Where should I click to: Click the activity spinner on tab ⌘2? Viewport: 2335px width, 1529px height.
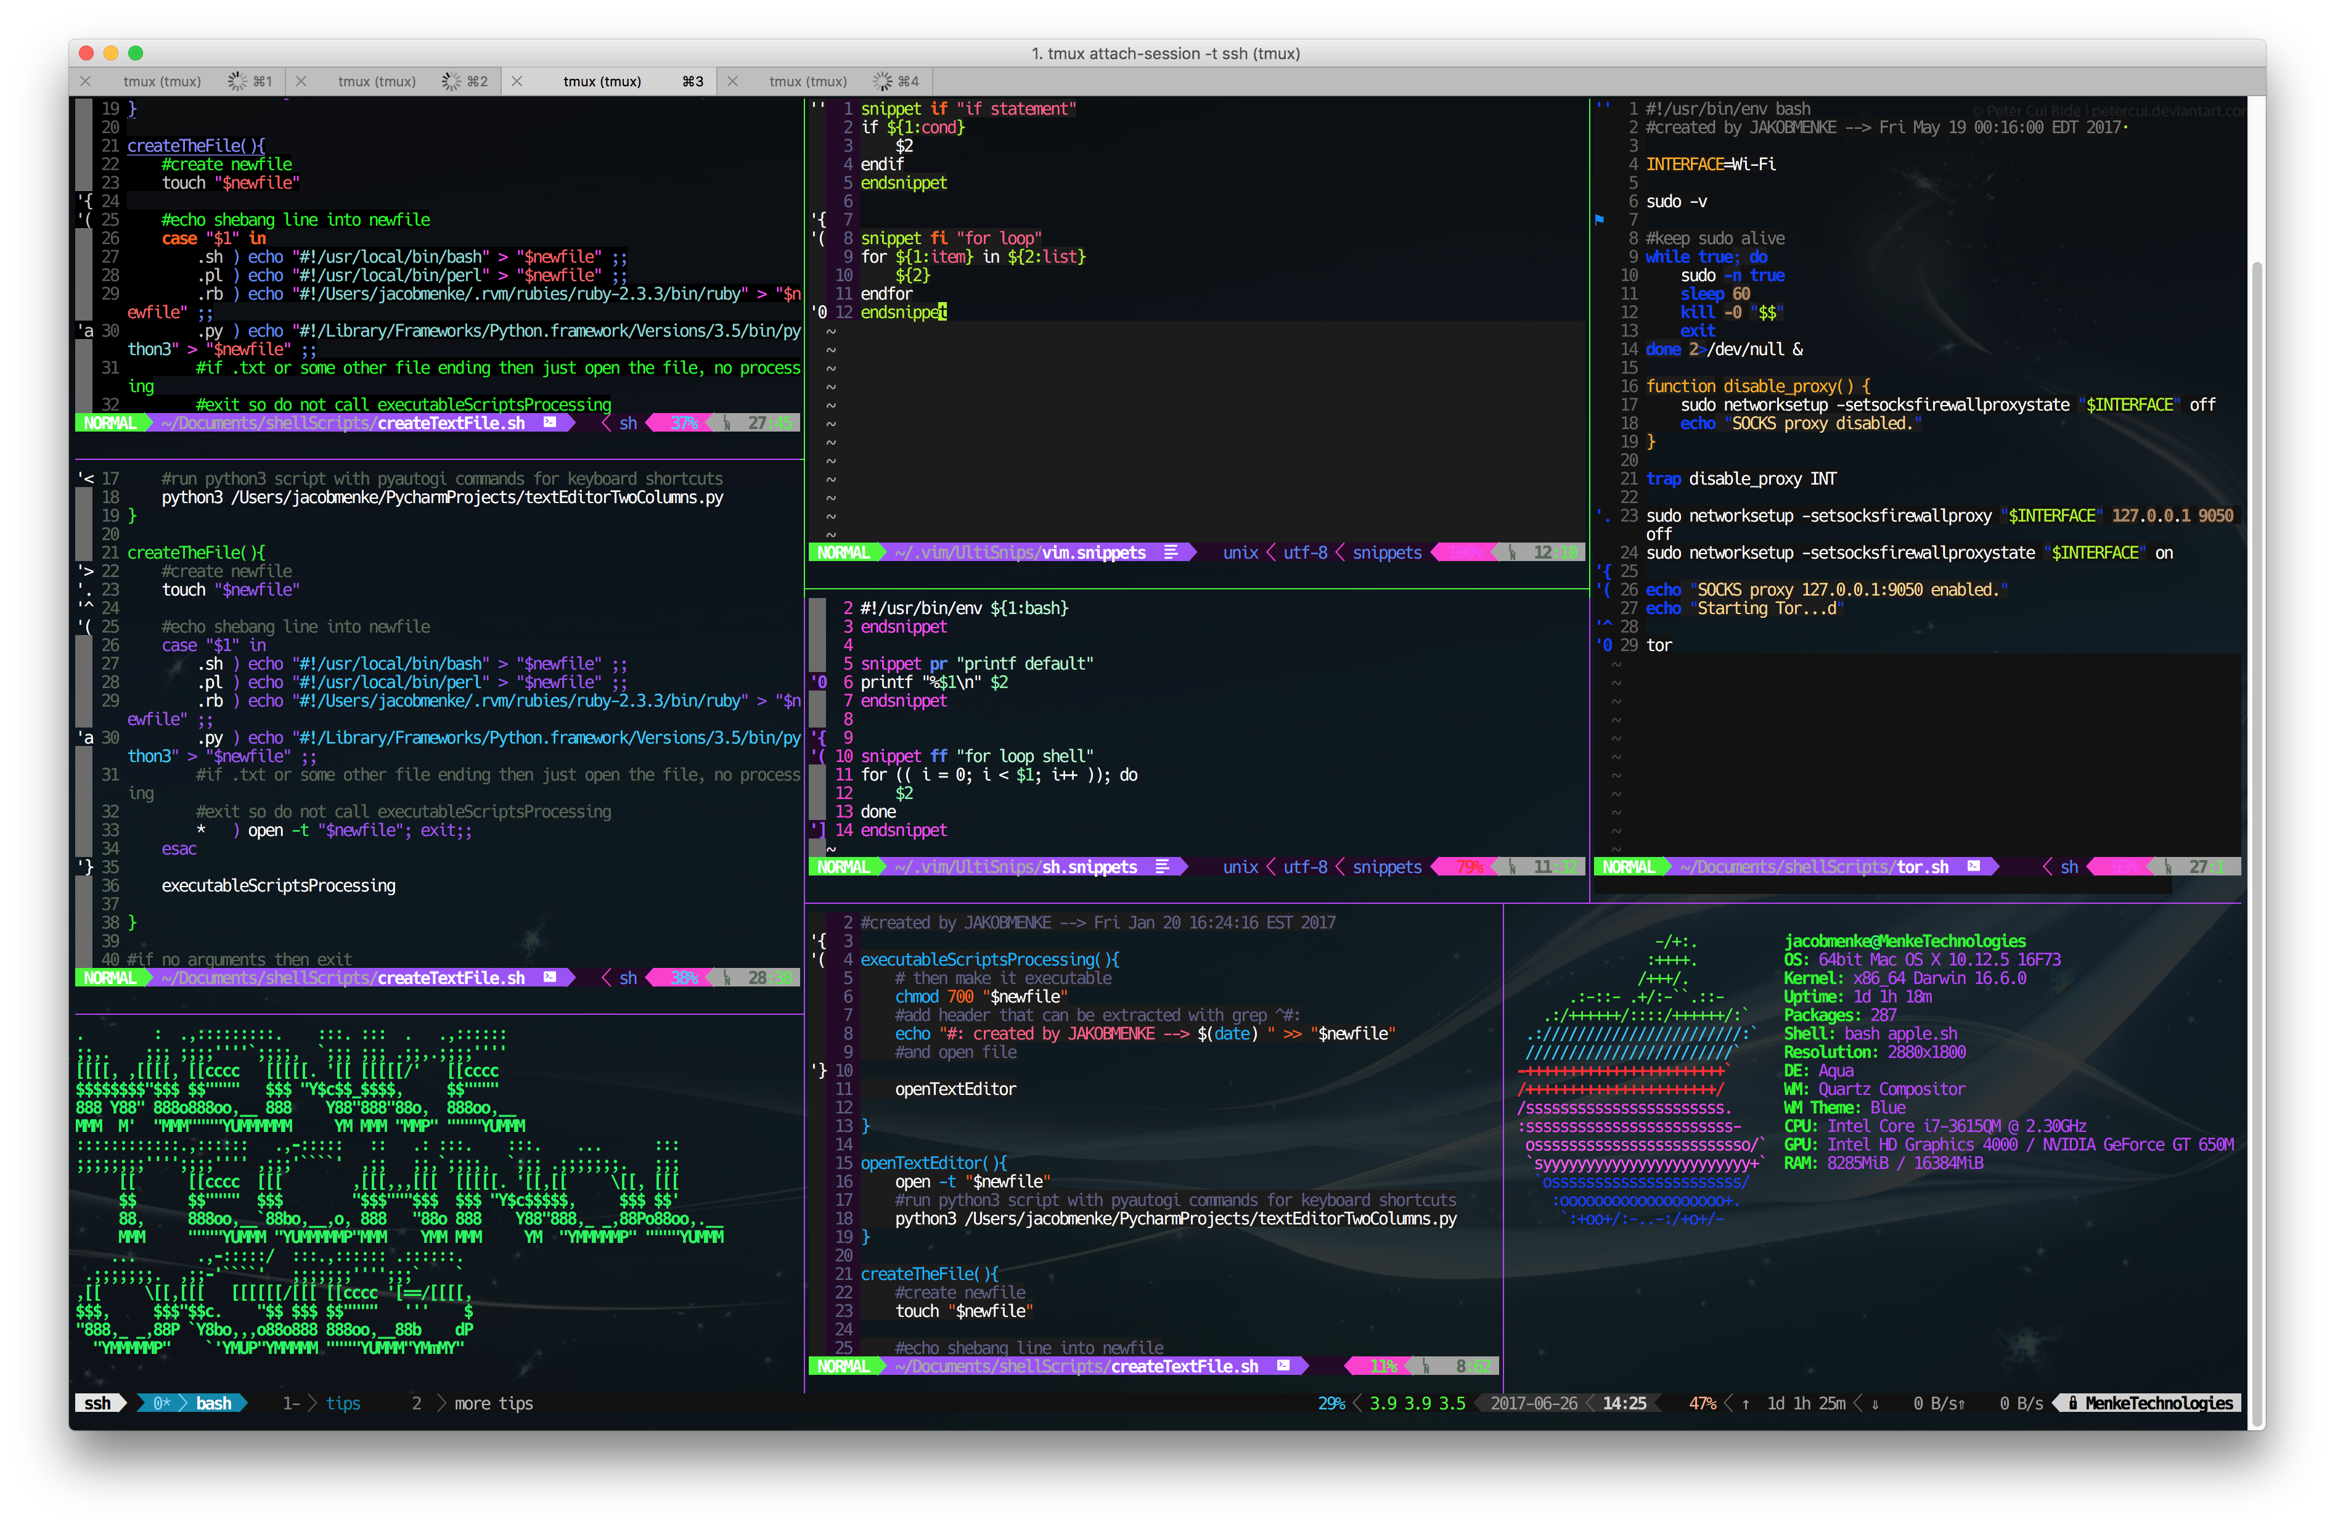click(x=451, y=81)
